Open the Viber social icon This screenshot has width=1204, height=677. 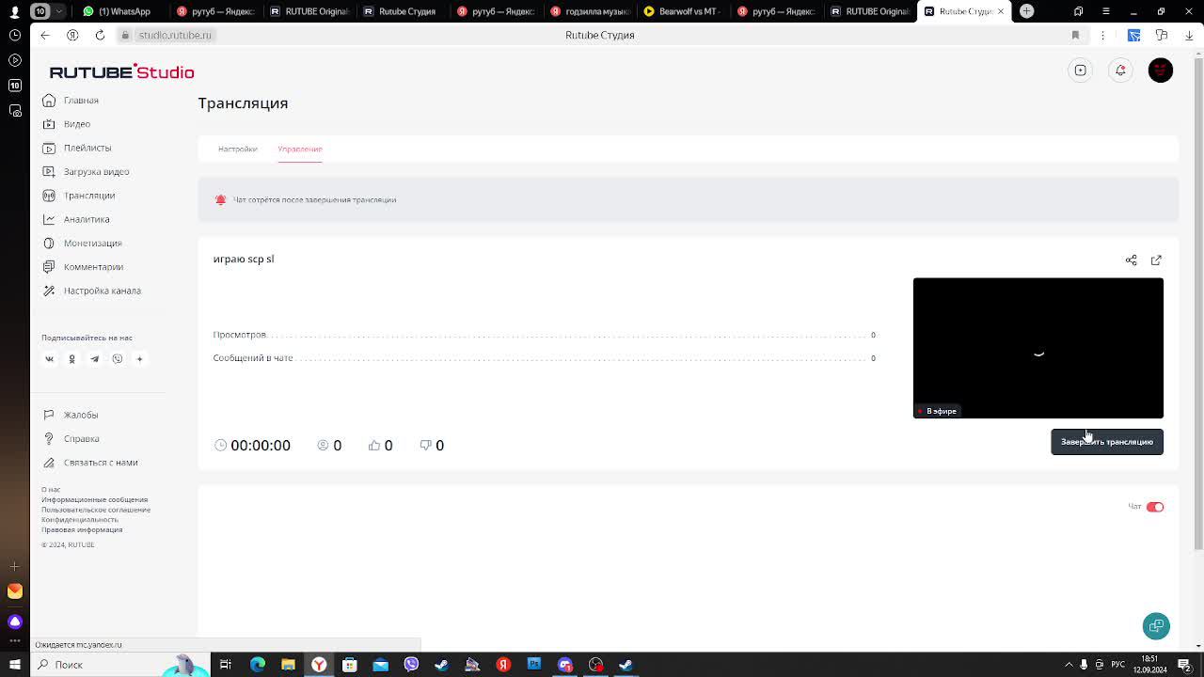click(118, 359)
